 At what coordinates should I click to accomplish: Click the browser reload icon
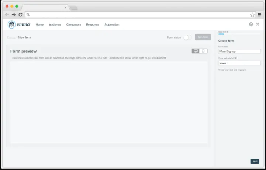coord(20,14)
